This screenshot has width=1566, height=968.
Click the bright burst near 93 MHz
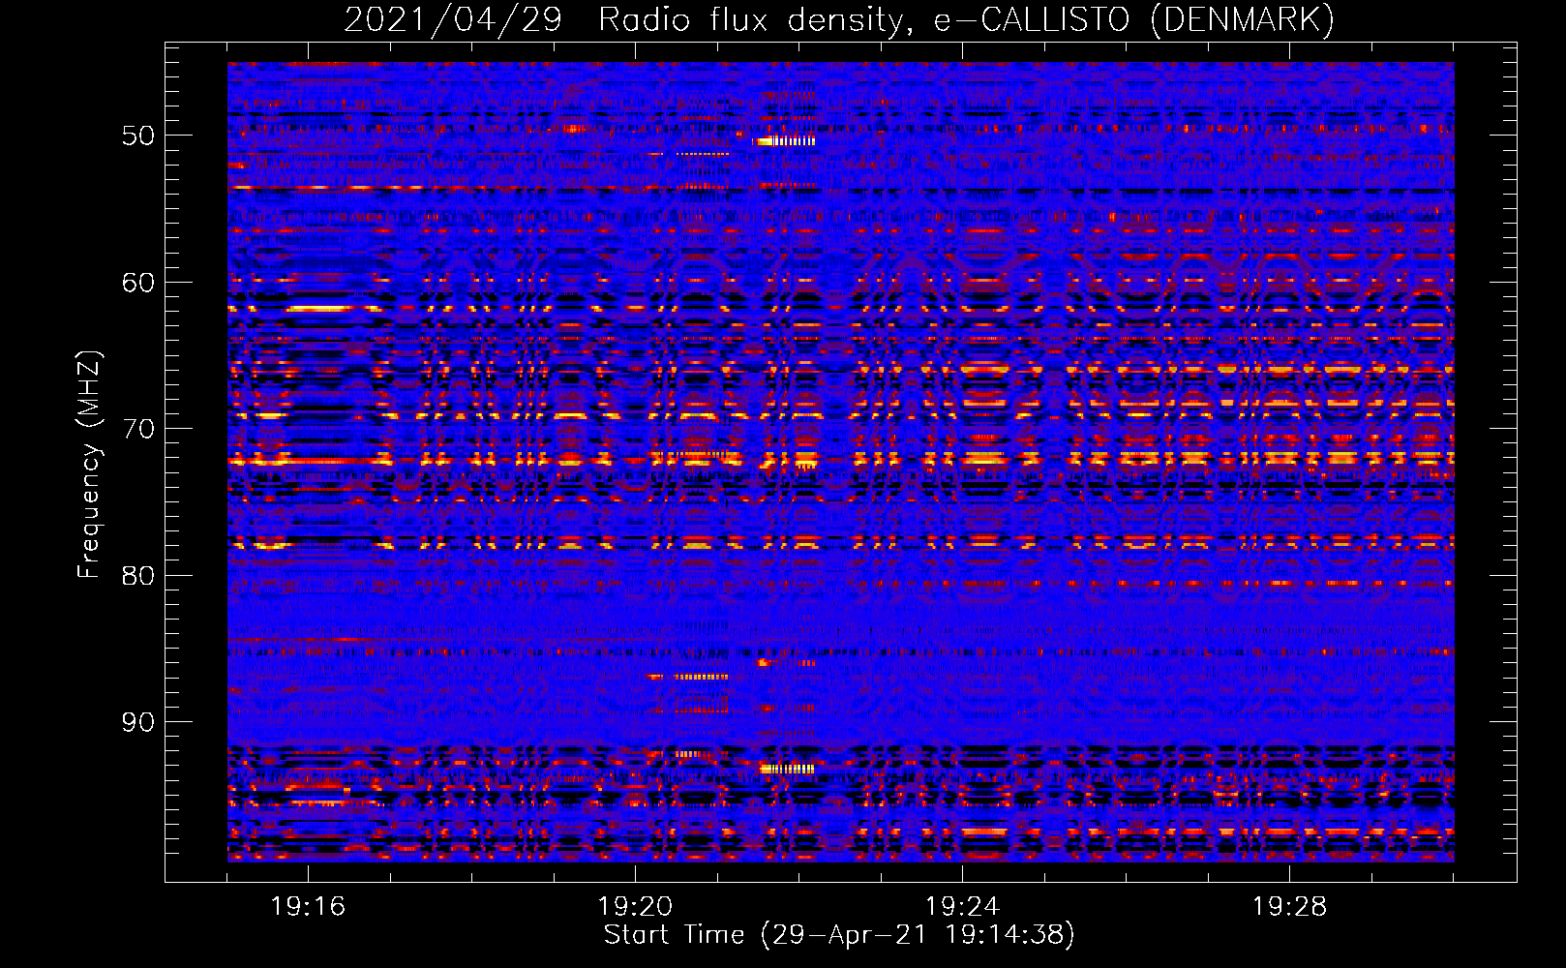click(787, 769)
